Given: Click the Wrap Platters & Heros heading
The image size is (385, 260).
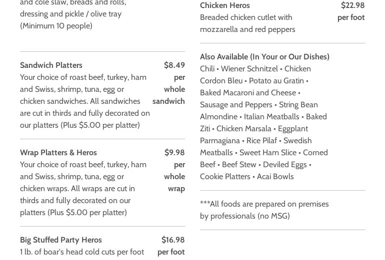Looking at the screenshot, I should tap(58, 153).
